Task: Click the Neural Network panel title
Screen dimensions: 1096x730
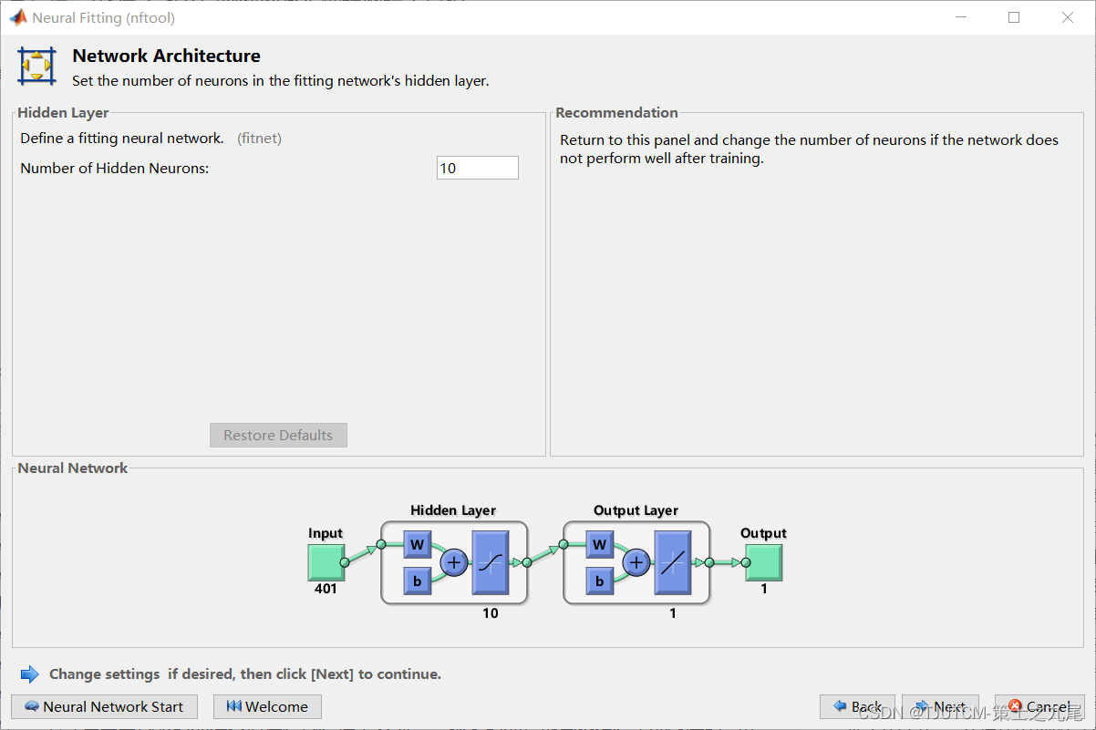Action: point(73,468)
